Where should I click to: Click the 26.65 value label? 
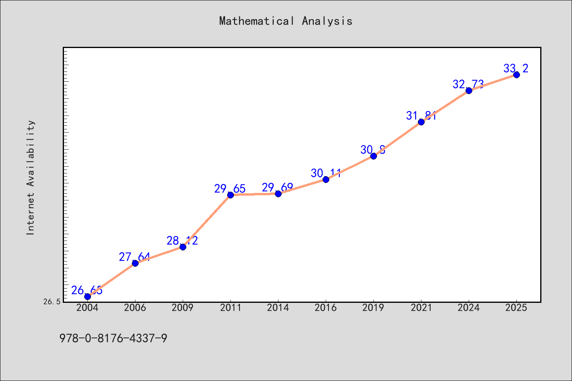[87, 290]
